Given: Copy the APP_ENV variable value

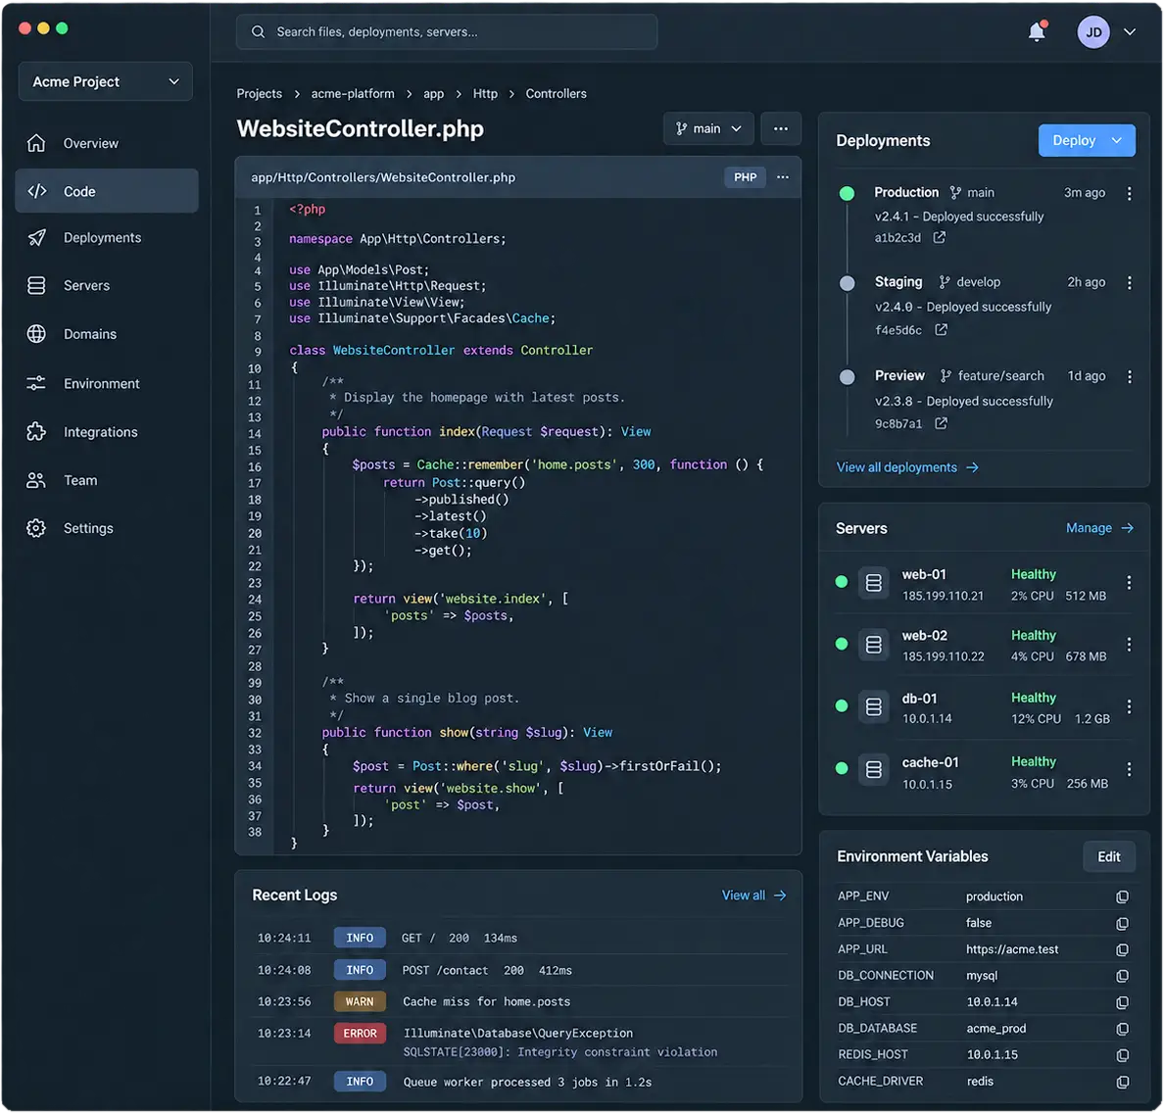Looking at the screenshot, I should coord(1122,896).
